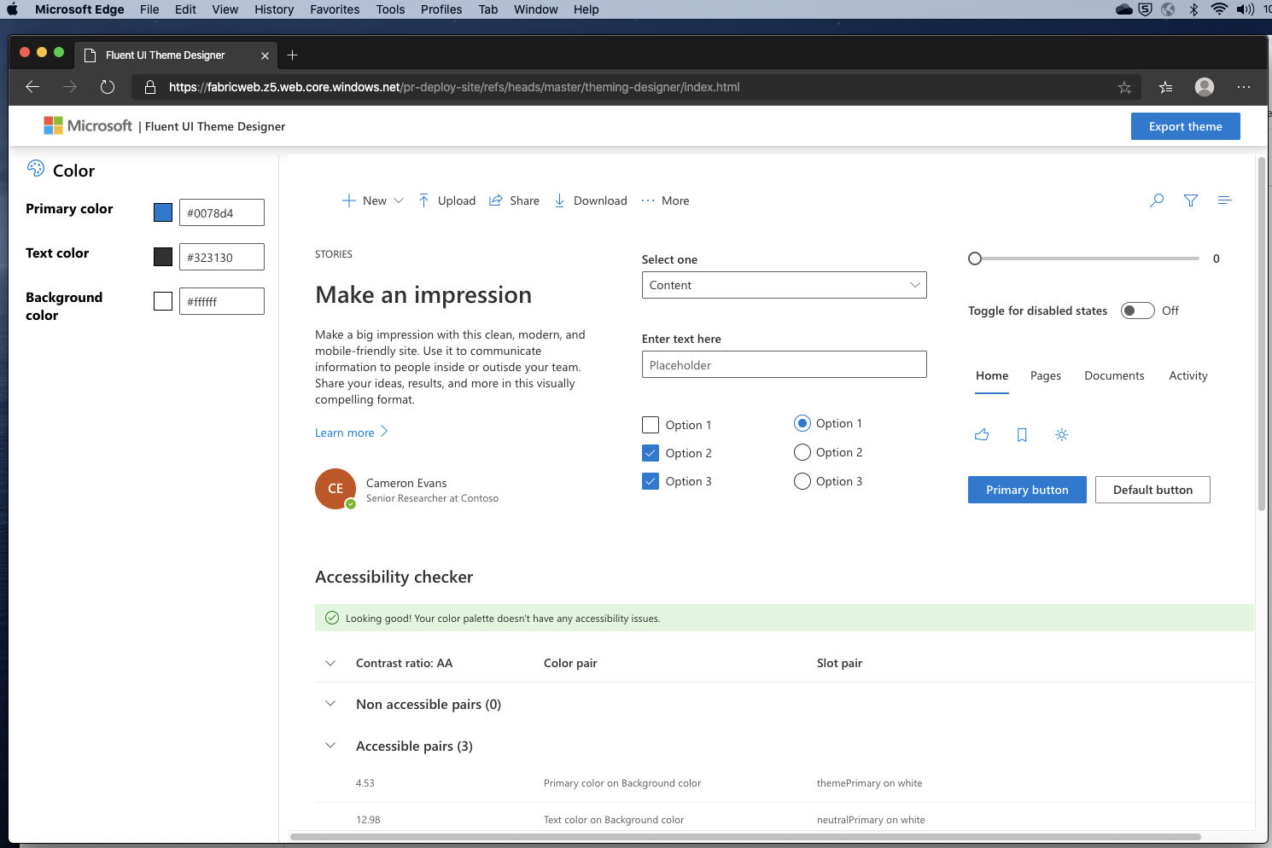Click the sun icon
1272x848 pixels.
point(1061,434)
